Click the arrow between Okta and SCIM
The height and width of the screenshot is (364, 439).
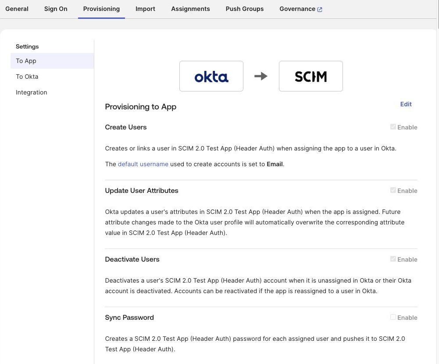(x=261, y=76)
